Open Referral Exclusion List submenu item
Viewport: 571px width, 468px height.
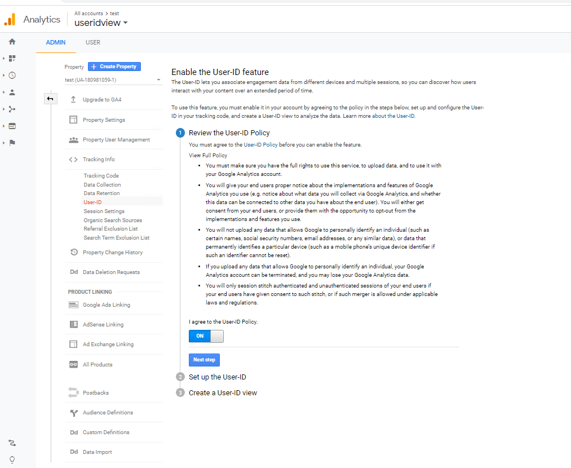click(x=110, y=229)
